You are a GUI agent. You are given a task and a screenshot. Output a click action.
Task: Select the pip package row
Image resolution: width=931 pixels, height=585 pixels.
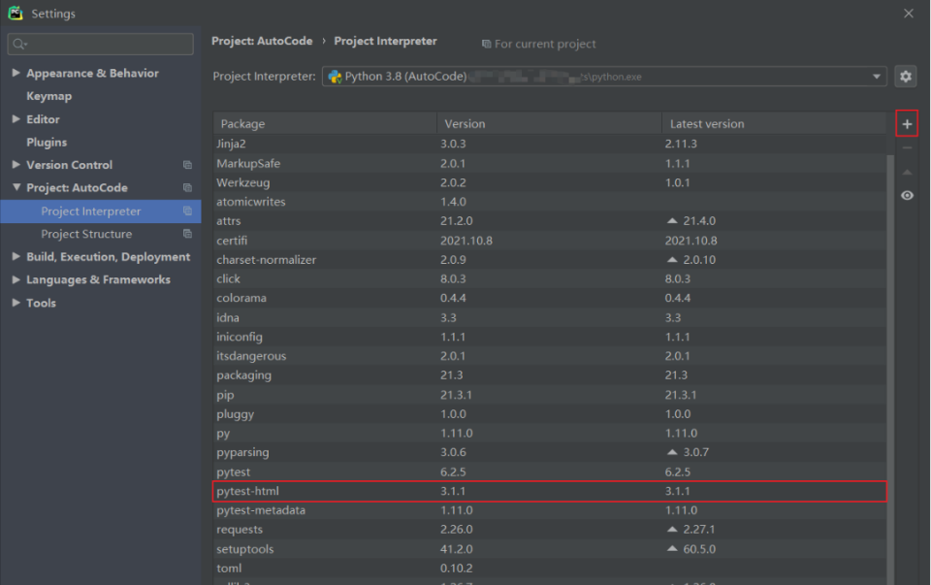tap(550, 395)
